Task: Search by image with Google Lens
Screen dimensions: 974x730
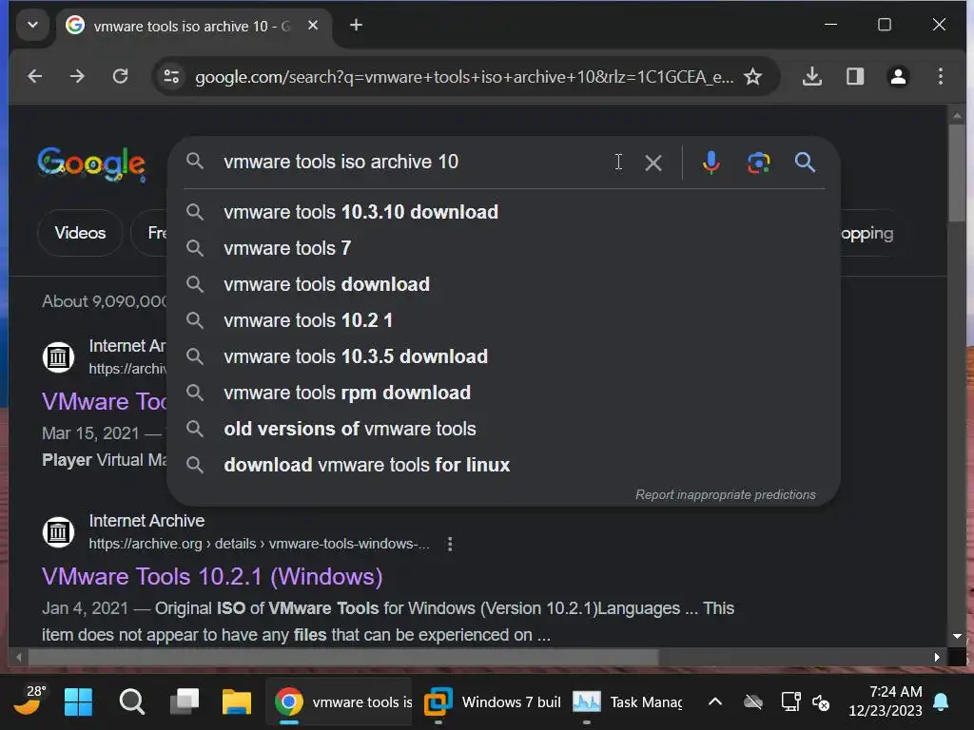Action: coord(758,163)
